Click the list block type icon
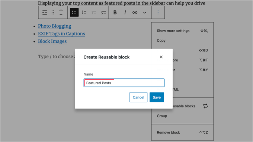This screenshot has height=142, width=253. [45, 12]
